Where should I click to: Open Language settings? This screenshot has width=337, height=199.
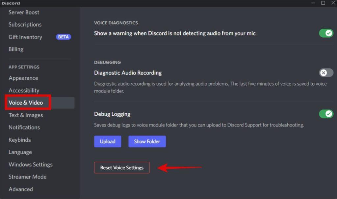pyautogui.click(x=20, y=152)
